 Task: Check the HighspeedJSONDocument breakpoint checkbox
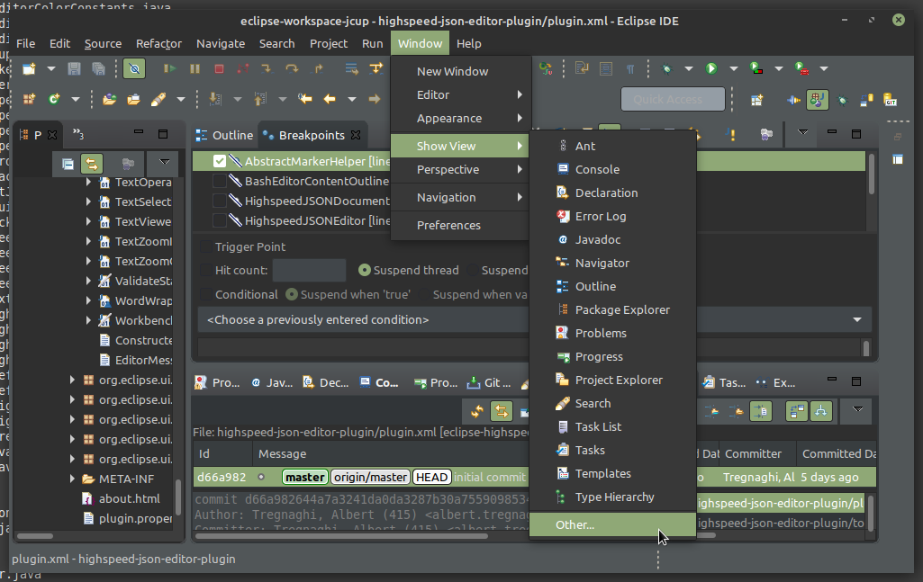pyautogui.click(x=220, y=201)
